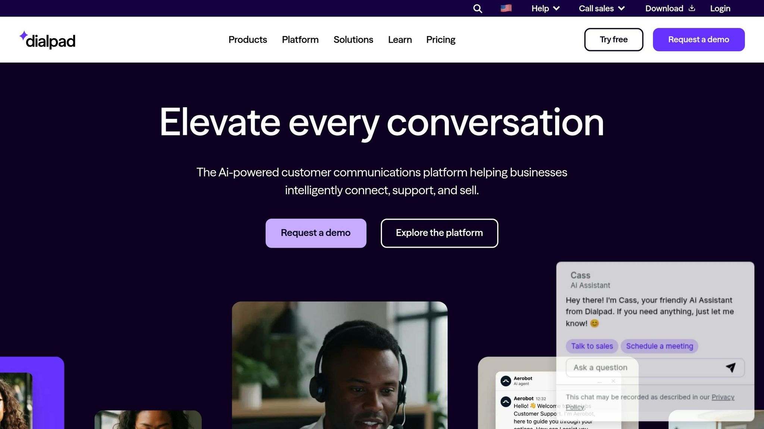
Task: Open the Solutions menu
Action: (x=353, y=39)
